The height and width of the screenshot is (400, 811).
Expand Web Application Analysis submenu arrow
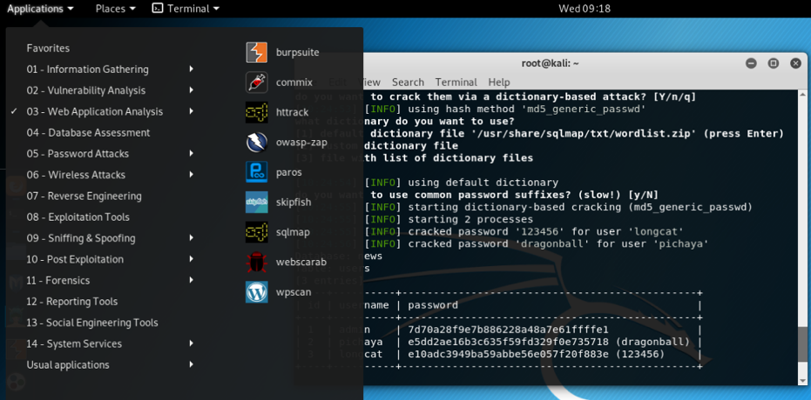(192, 111)
